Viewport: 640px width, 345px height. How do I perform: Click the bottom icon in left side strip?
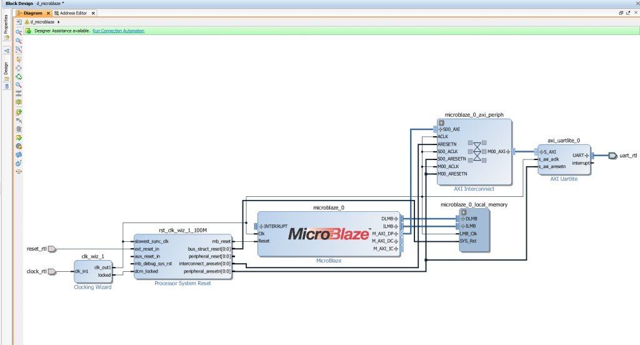(6, 86)
